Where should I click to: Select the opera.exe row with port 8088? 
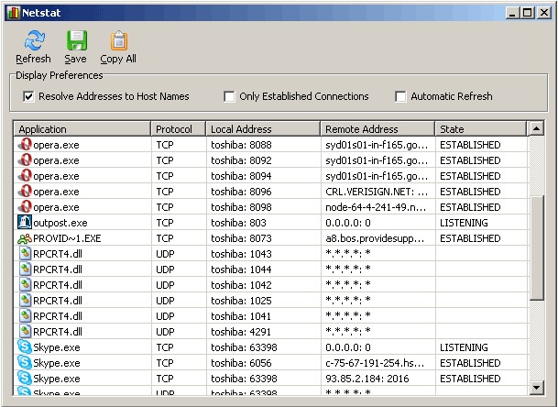(x=56, y=145)
